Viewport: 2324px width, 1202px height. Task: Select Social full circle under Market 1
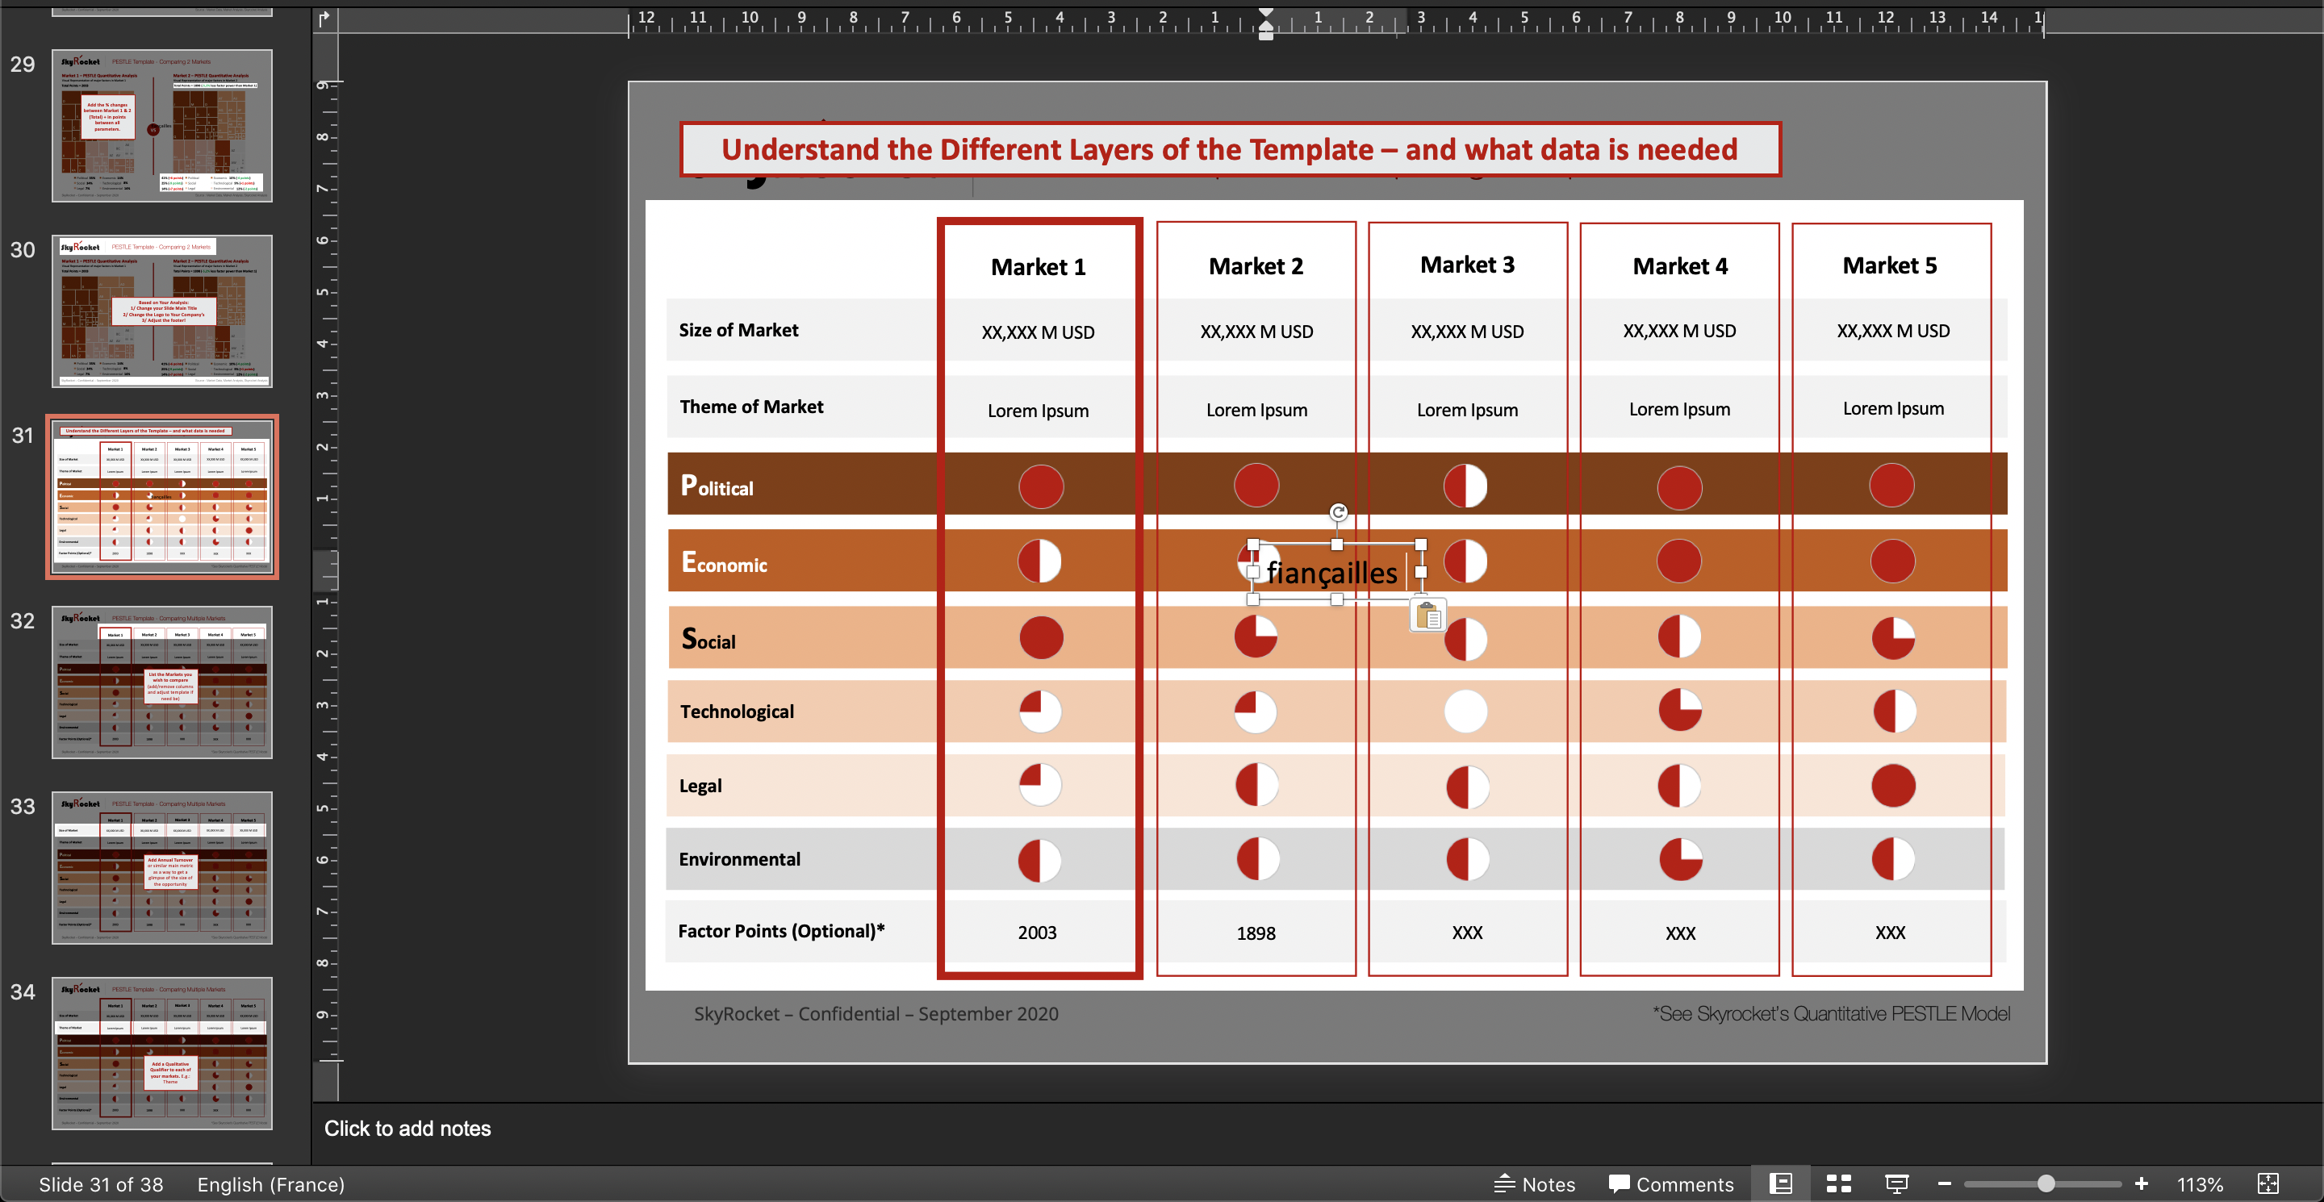(x=1041, y=637)
